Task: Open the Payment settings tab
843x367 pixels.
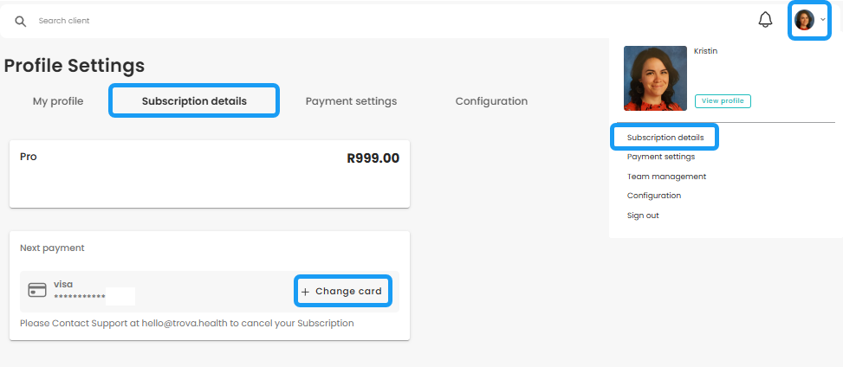Action: point(351,101)
